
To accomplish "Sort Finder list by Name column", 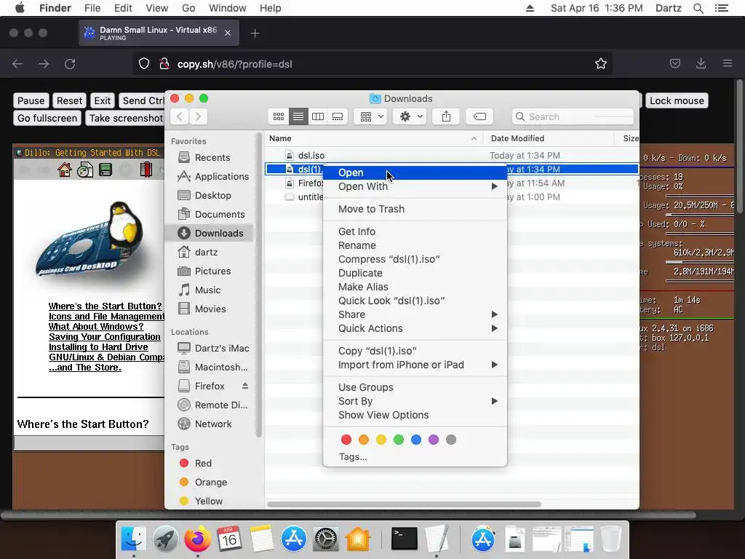I will coord(373,138).
